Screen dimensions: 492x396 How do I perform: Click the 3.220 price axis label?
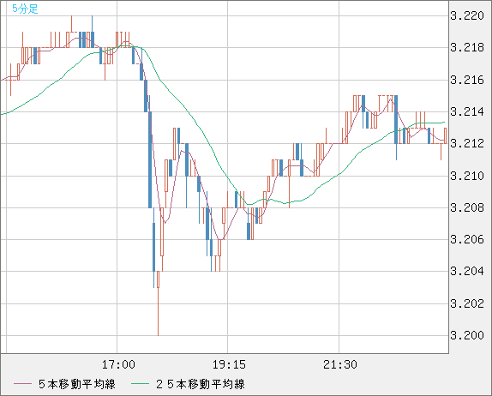click(x=467, y=16)
